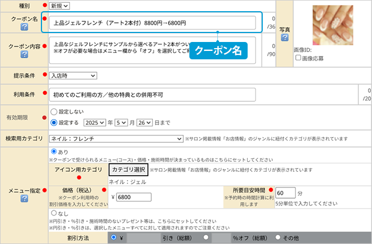Choose the あり menu designation radio

pyautogui.click(x=54, y=152)
